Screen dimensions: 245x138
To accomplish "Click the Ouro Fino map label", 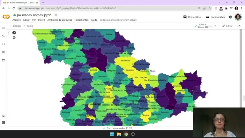I will (78, 110).
